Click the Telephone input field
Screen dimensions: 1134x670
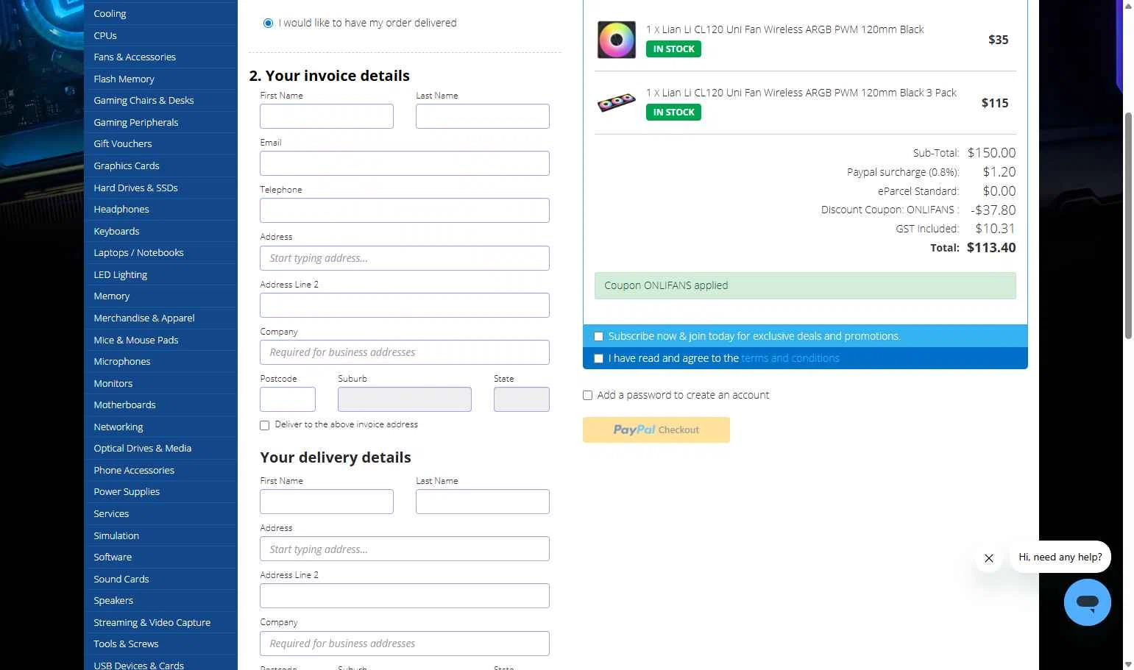405,210
